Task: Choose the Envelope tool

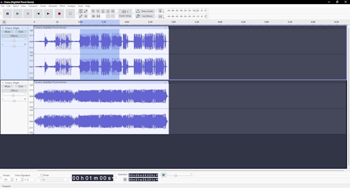Action: [86, 11]
